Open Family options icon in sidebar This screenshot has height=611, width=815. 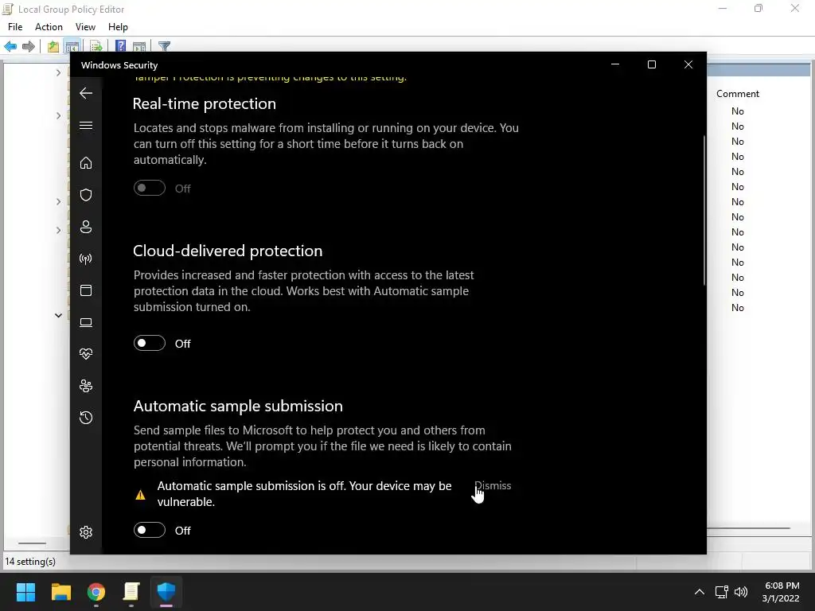[86, 386]
